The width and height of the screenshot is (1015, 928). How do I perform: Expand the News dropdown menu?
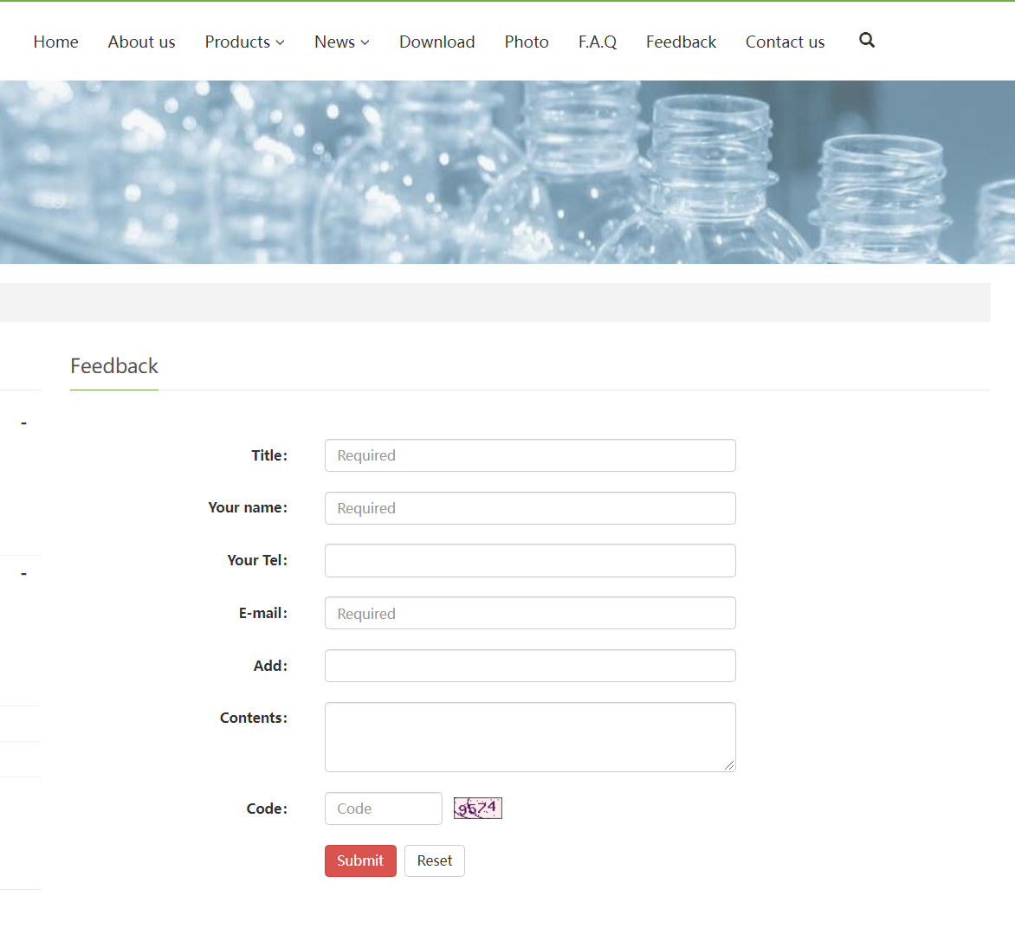pyautogui.click(x=341, y=42)
